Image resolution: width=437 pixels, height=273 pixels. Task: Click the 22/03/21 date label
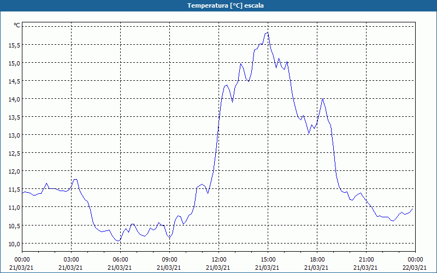[x=415, y=268]
